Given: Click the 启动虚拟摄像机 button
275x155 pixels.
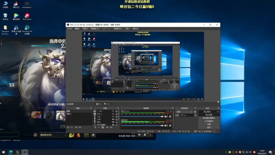Looking at the screenshot, I should click(x=209, y=118).
